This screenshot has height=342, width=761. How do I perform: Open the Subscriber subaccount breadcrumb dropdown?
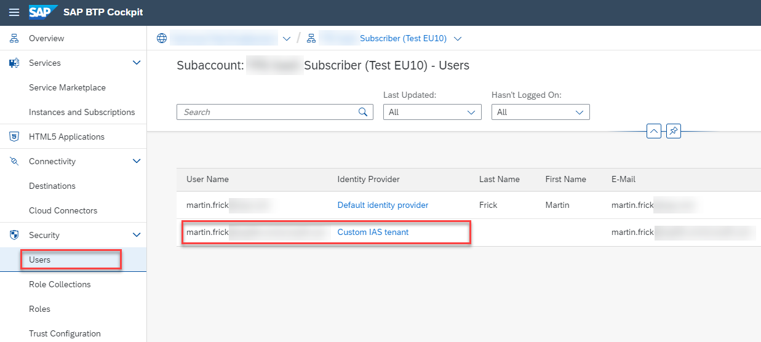click(x=457, y=39)
